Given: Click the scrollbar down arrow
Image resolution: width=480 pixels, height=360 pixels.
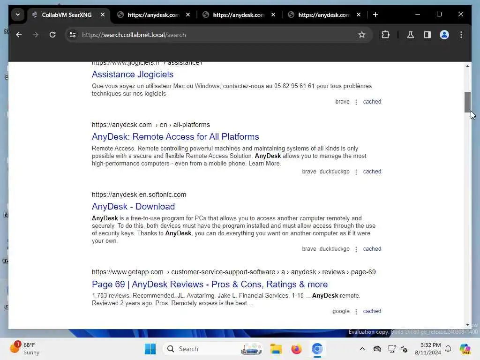Looking at the screenshot, I should click(x=467, y=324).
